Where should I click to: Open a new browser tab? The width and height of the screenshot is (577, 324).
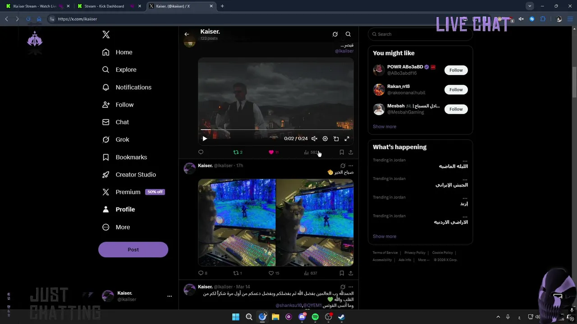tap(222, 6)
